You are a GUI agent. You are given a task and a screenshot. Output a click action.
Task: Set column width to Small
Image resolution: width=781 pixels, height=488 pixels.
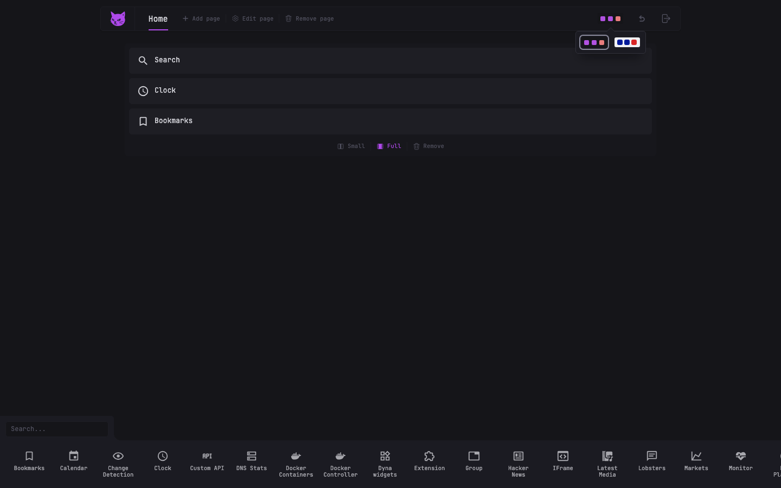[351, 146]
